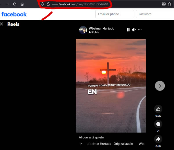This screenshot has width=174, height=150.
Task: Click the 21 comments count
Action: [x=158, y=131]
